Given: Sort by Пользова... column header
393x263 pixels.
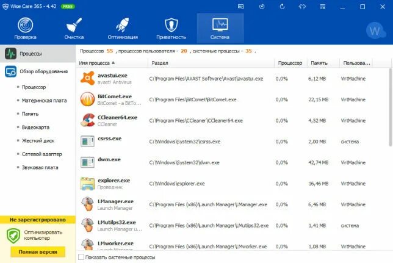Looking at the screenshot, I should pyautogui.click(x=356, y=63).
